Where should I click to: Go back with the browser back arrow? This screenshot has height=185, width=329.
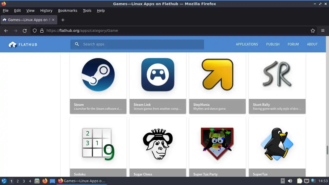tap(6, 31)
